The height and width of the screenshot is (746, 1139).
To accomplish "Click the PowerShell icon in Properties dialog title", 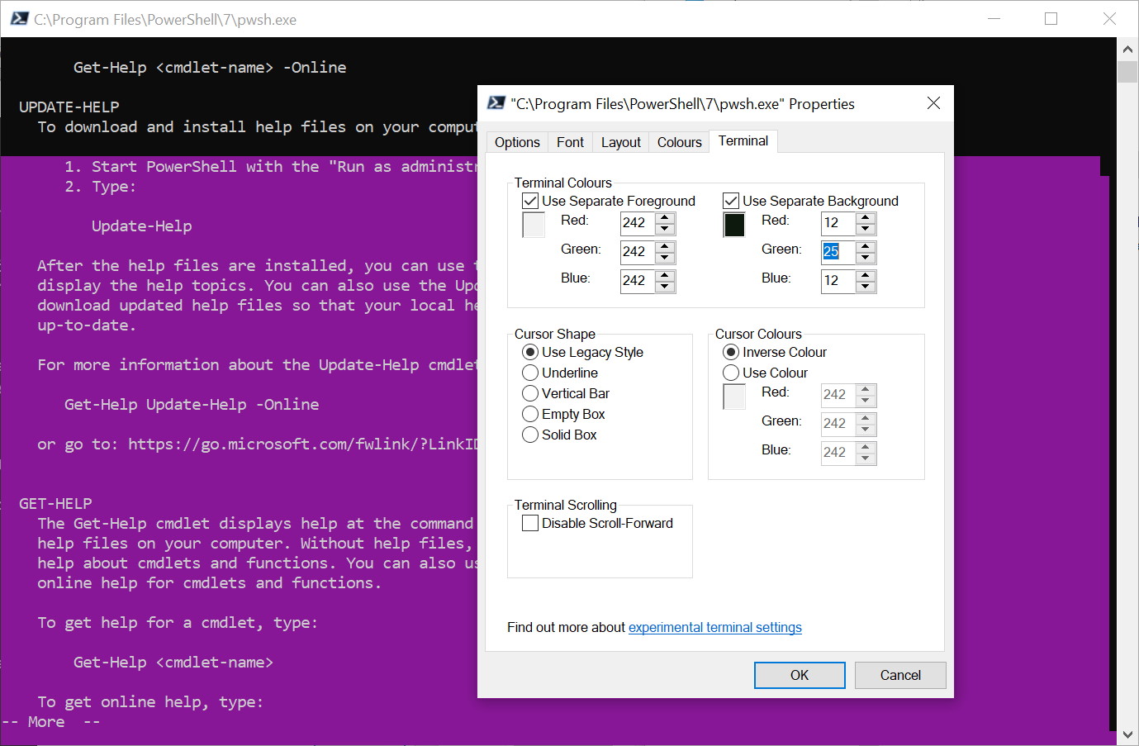I will coord(496,103).
